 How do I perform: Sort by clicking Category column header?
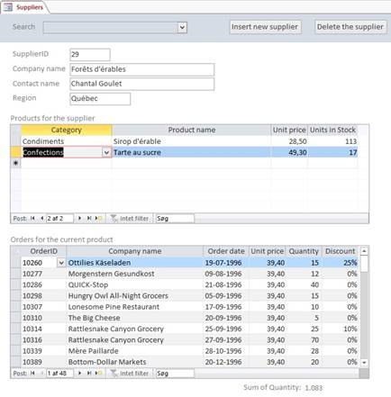pos(67,130)
